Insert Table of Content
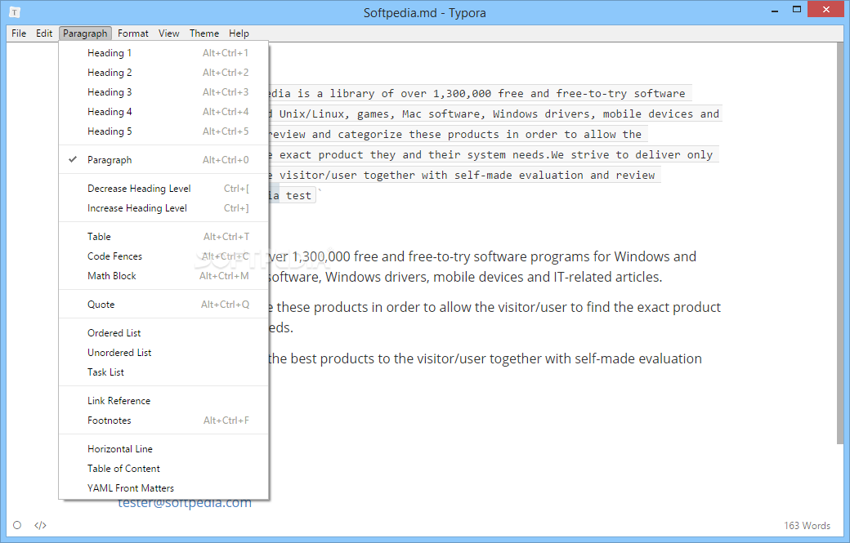The width and height of the screenshot is (850, 543). (163, 469)
